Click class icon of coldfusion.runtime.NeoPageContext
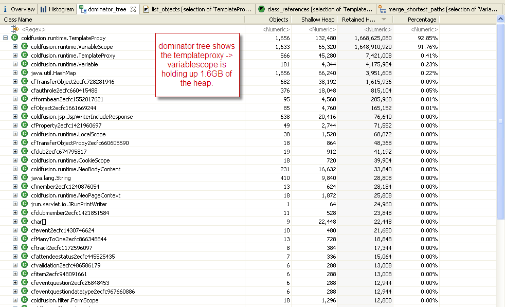The image size is (505, 307). tap(24, 195)
